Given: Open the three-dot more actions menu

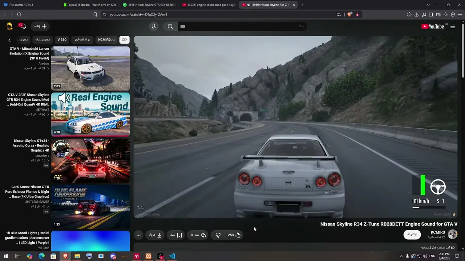Looking at the screenshot, I should 138,235.
